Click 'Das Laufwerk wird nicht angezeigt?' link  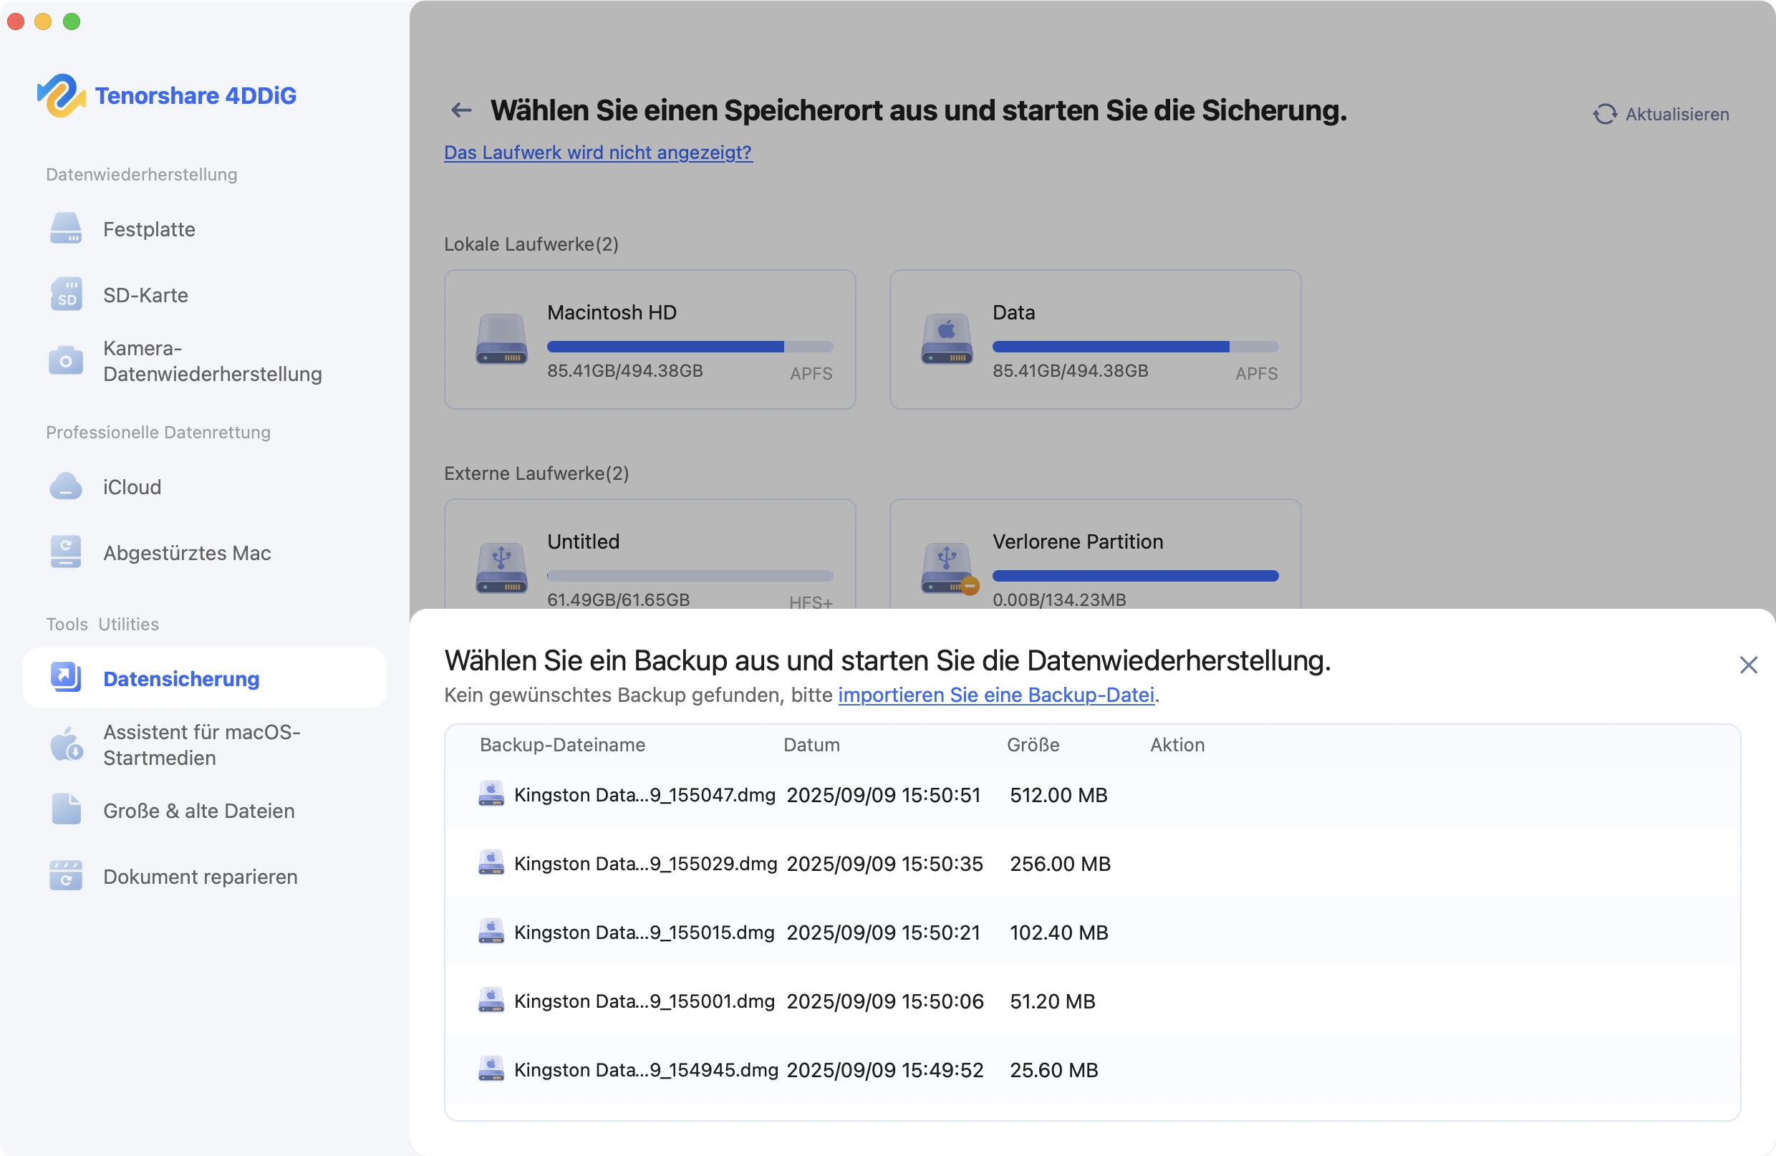(x=598, y=153)
